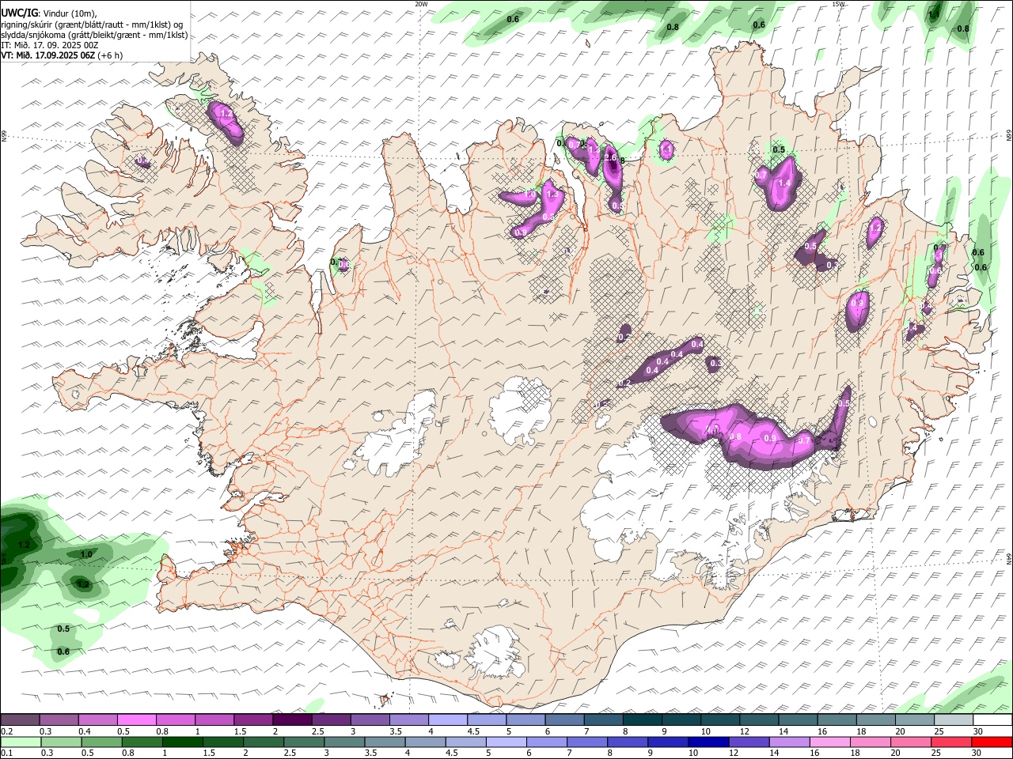
Task: Select the darkest purple 2–2.5 swatch, upper legend row
Action: click(x=293, y=720)
